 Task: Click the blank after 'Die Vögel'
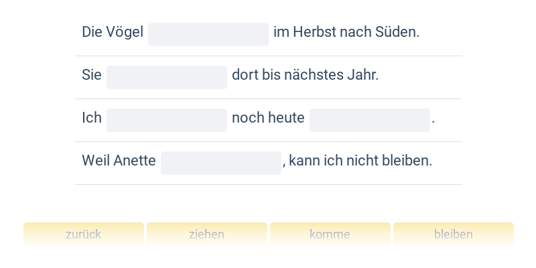coord(208,34)
